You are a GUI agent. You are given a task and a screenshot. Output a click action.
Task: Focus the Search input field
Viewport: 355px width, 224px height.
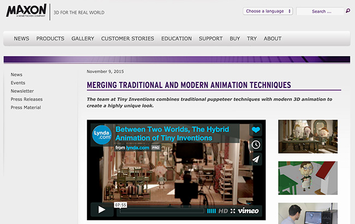pyautogui.click(x=320, y=11)
